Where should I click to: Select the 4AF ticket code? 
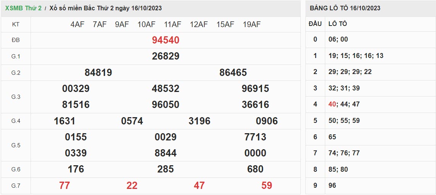(x=77, y=24)
